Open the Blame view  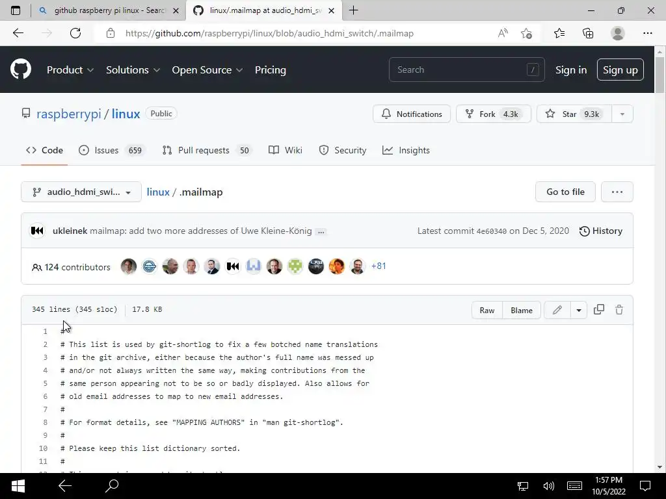tap(522, 310)
